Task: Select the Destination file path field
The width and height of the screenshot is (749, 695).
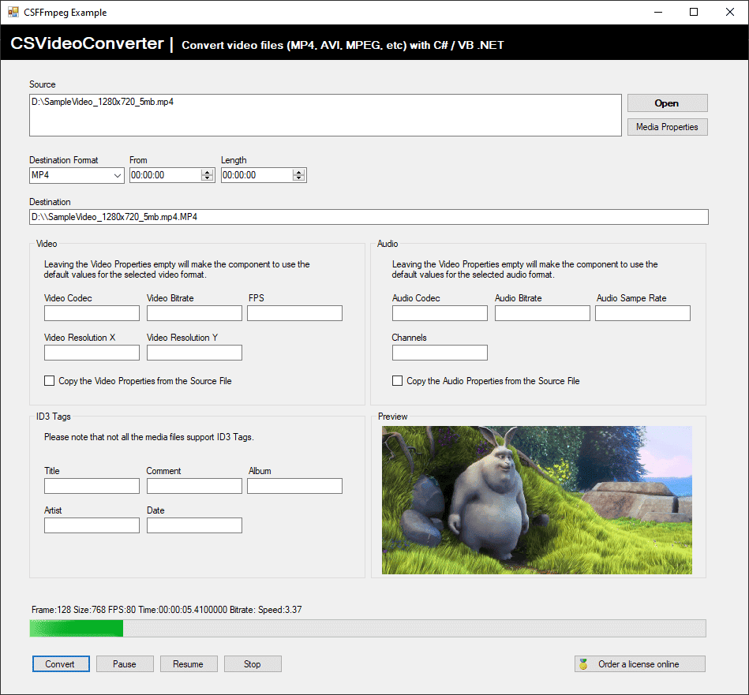Action: click(x=368, y=216)
